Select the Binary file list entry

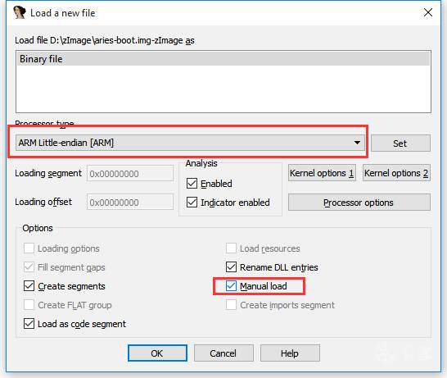pyautogui.click(x=223, y=59)
